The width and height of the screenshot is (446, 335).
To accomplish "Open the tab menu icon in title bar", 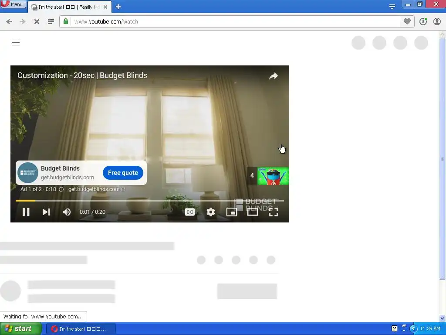I will pos(392,7).
